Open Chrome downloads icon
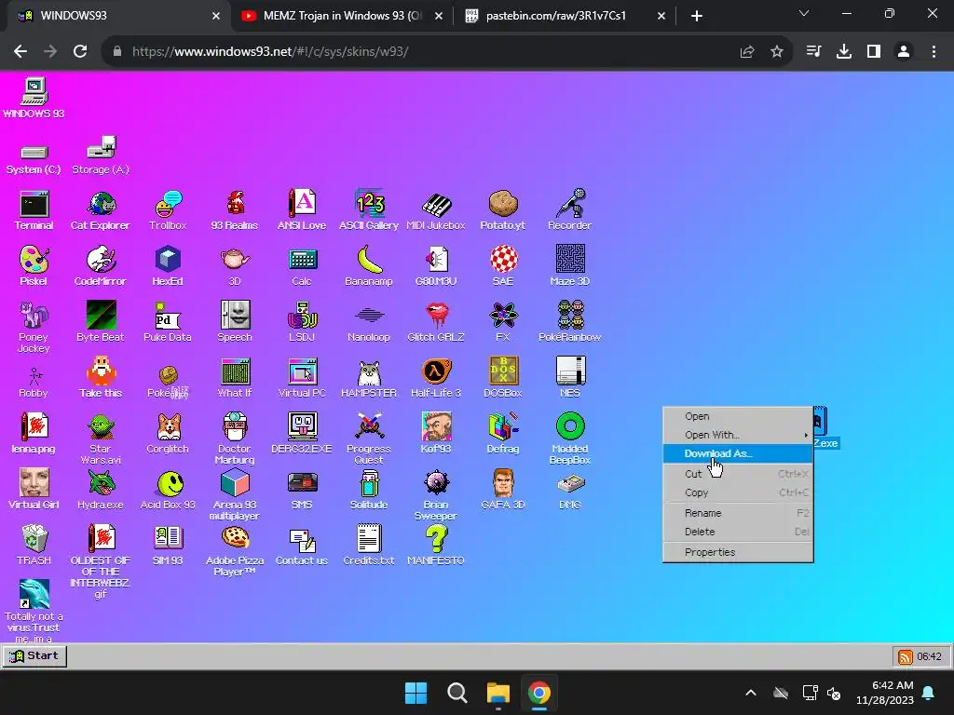954x715 pixels. tap(844, 52)
